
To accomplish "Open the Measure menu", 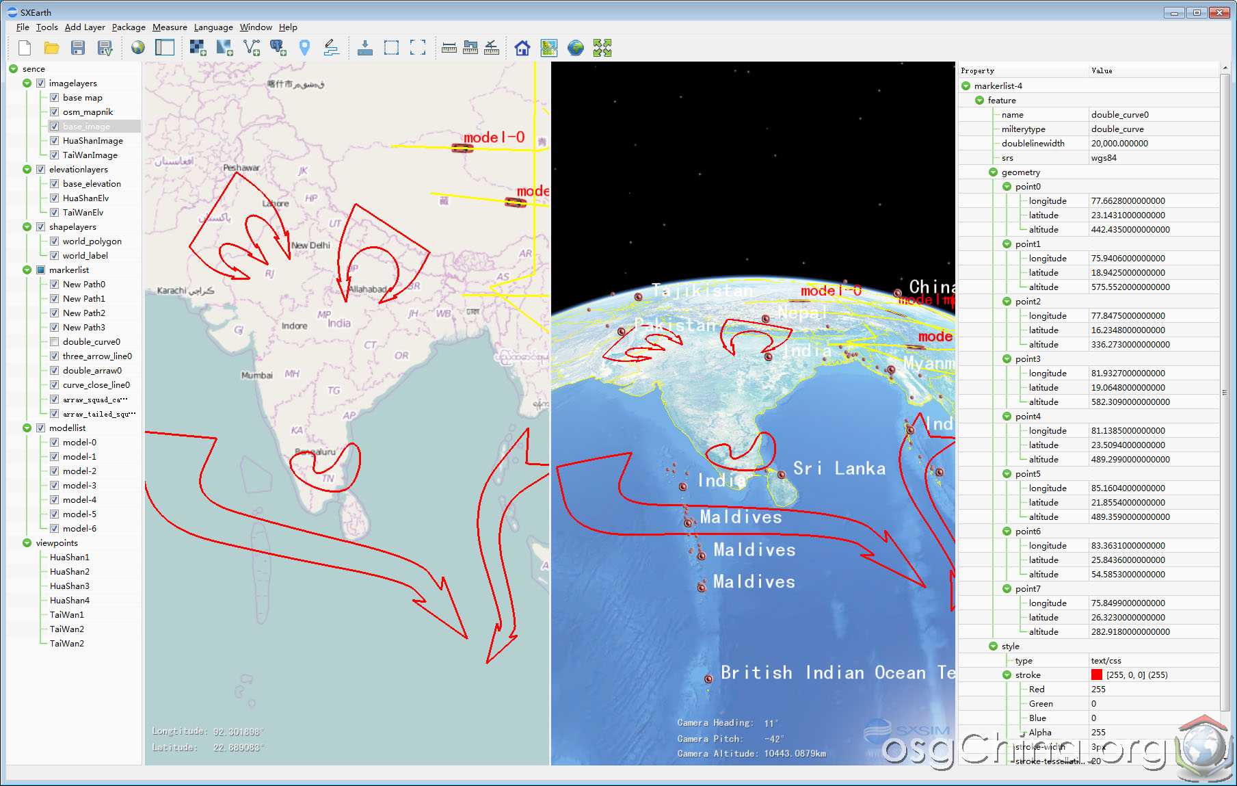I will pyautogui.click(x=170, y=27).
